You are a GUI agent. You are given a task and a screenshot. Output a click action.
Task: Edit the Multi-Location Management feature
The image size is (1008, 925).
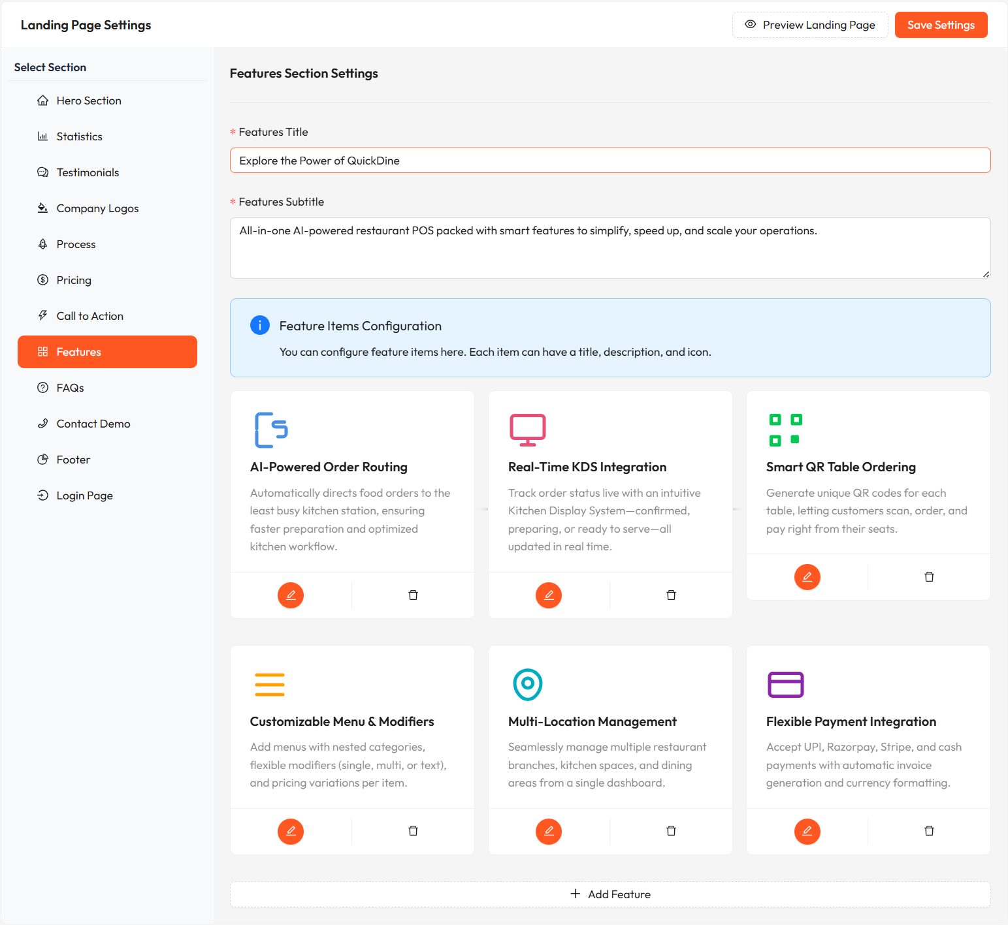[549, 832]
